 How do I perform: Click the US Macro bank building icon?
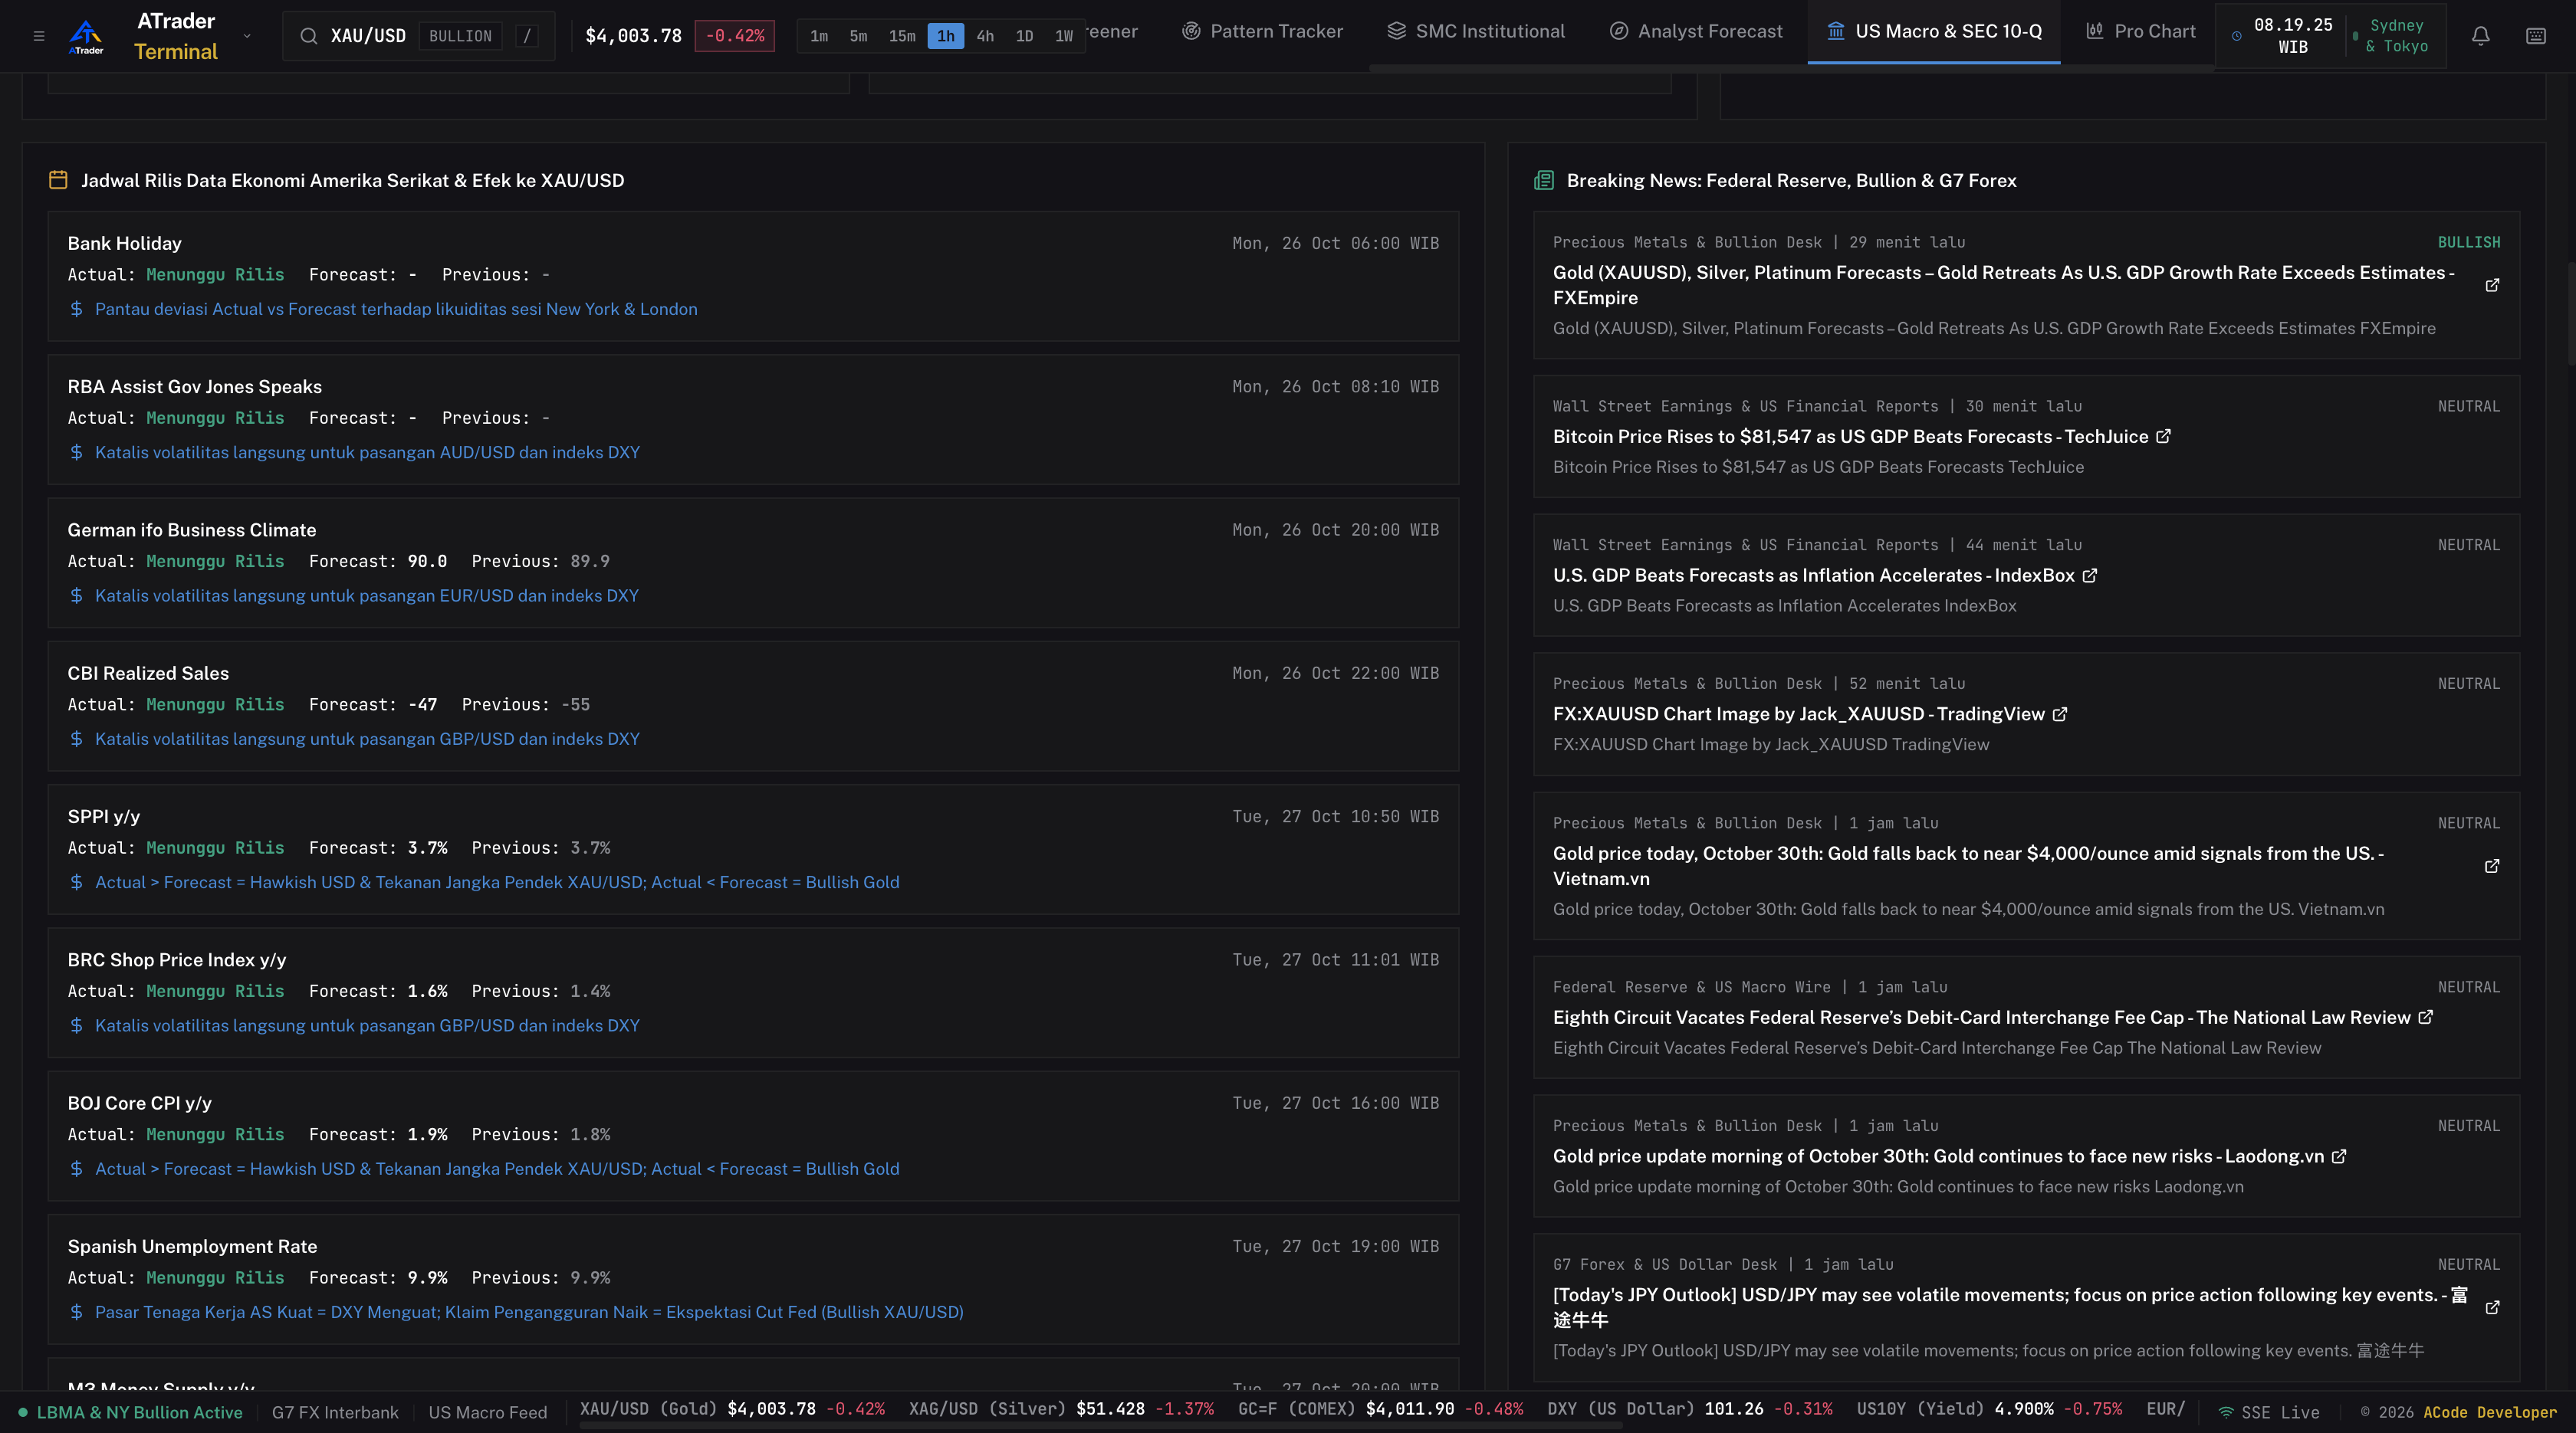[1836, 31]
